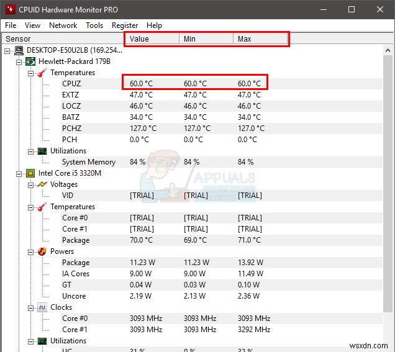Image resolution: width=395 pixels, height=352 pixels.
Task: Select the PCHZ sensor row
Action: point(222,129)
